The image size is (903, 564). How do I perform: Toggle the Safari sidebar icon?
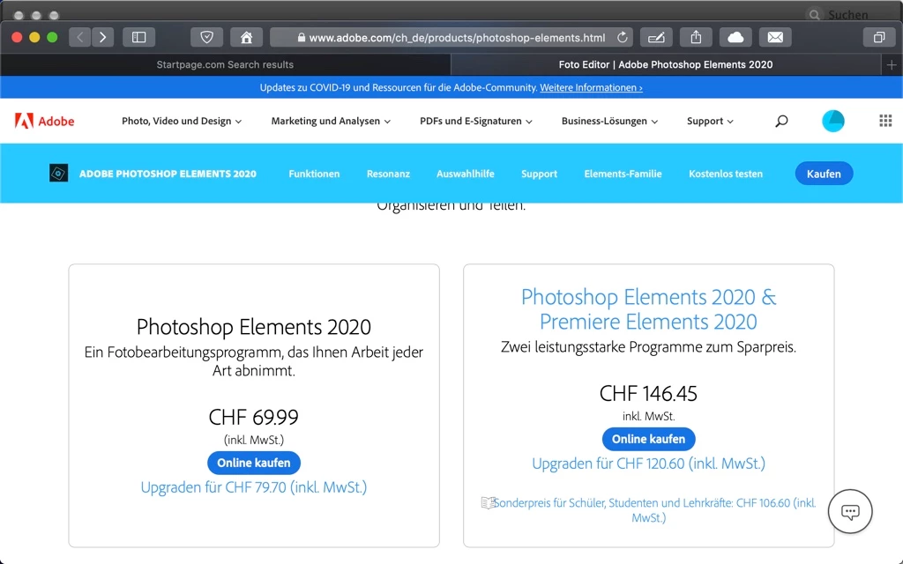tap(138, 37)
